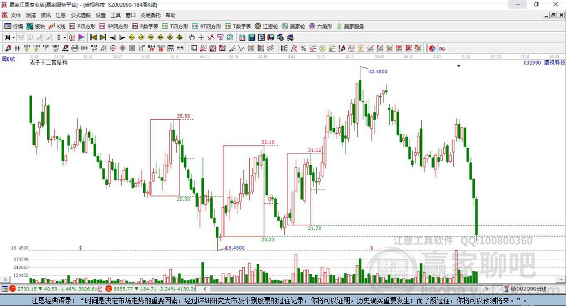Jump to last bar with skip-forward icon

[x=103, y=38]
